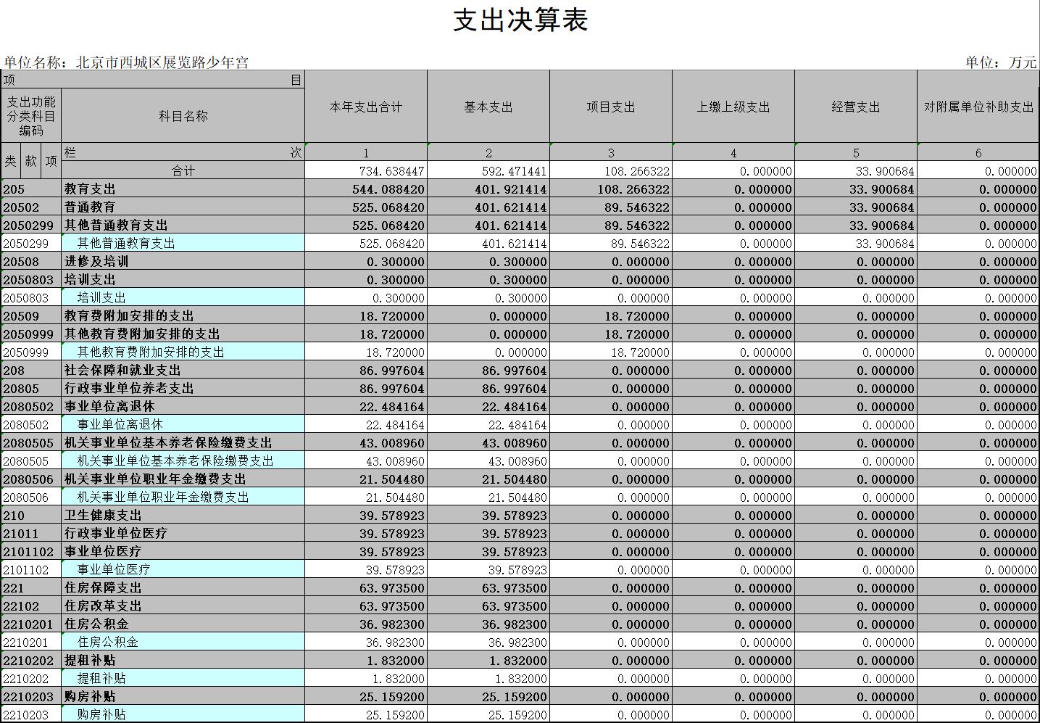Click code cell 20502

pos(31,207)
